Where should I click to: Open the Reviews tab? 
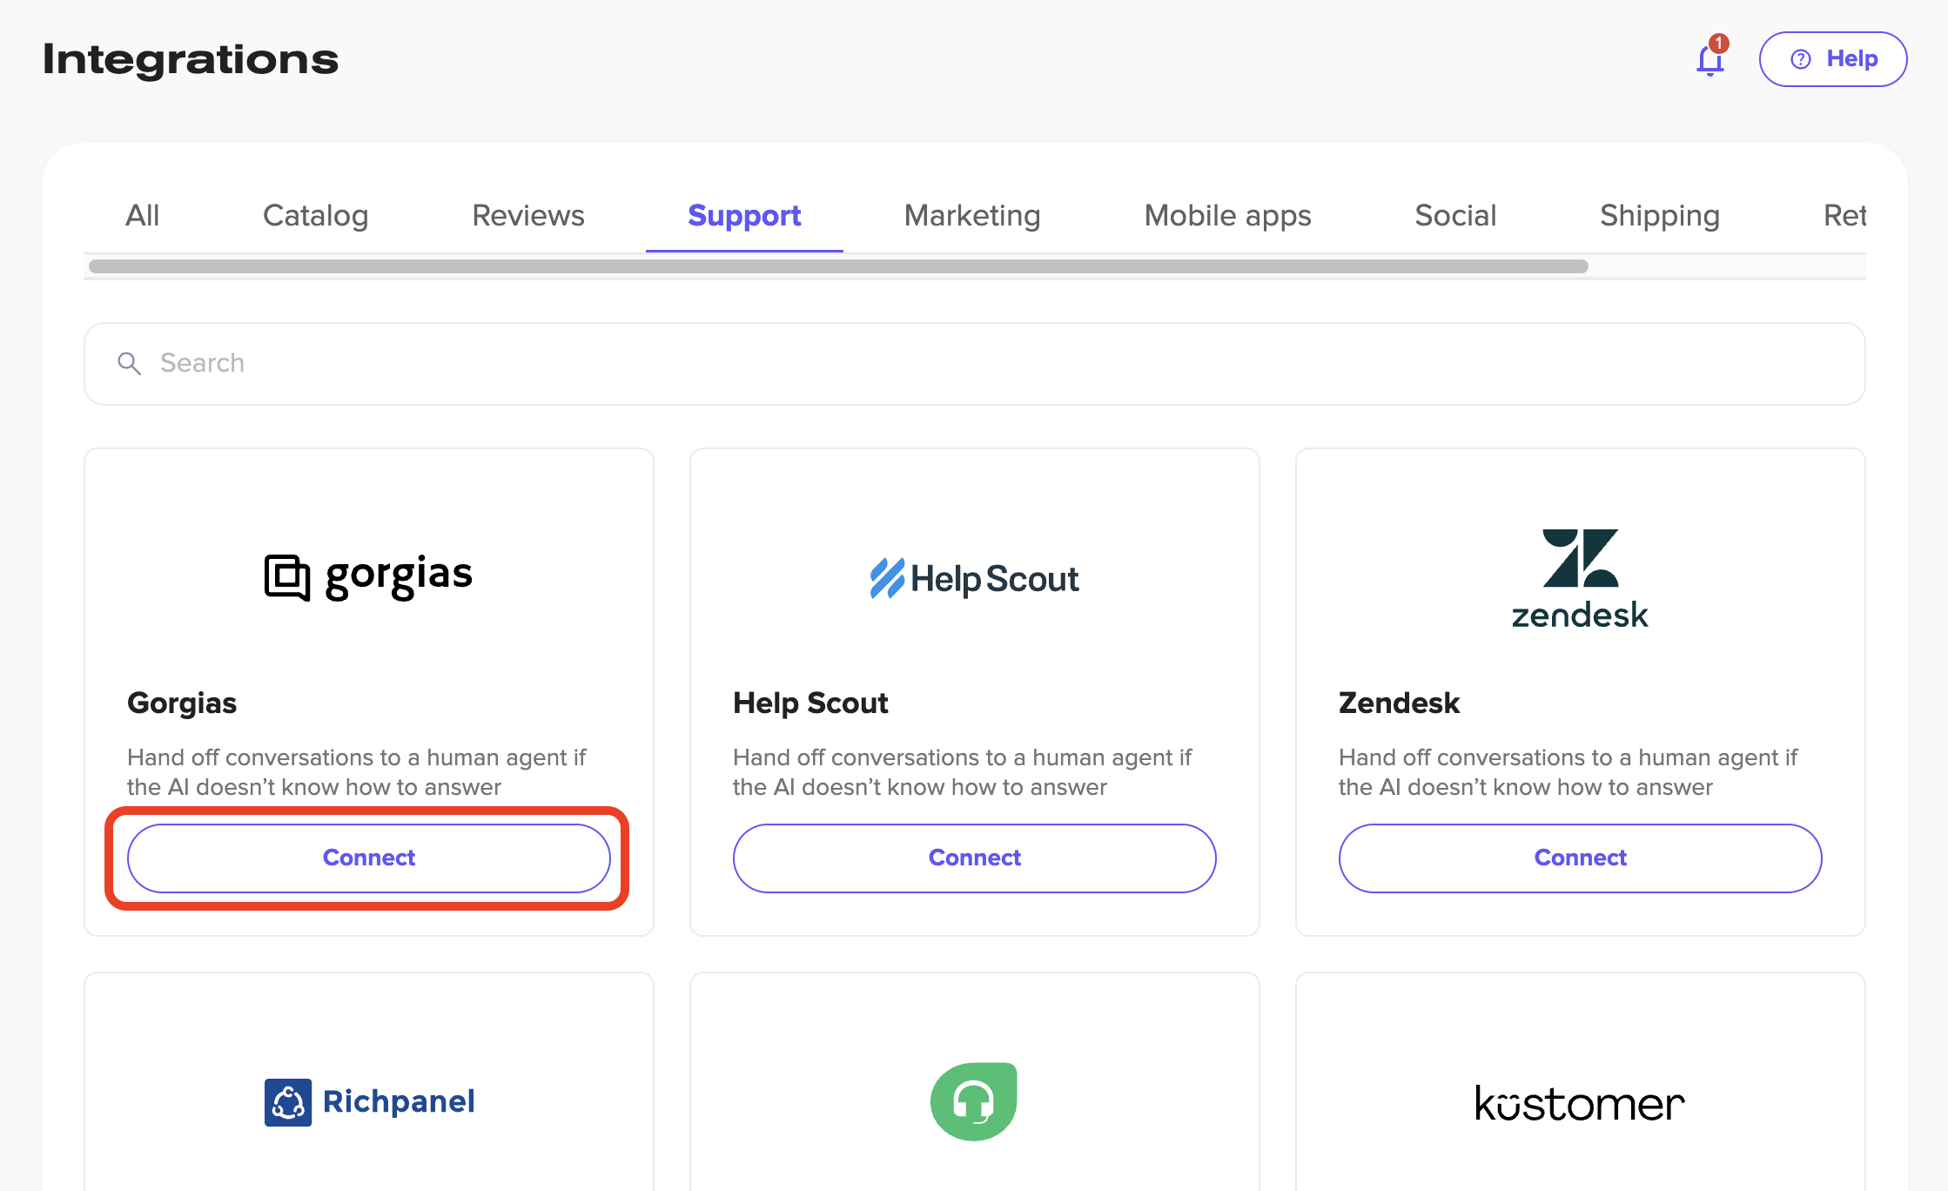coord(527,215)
